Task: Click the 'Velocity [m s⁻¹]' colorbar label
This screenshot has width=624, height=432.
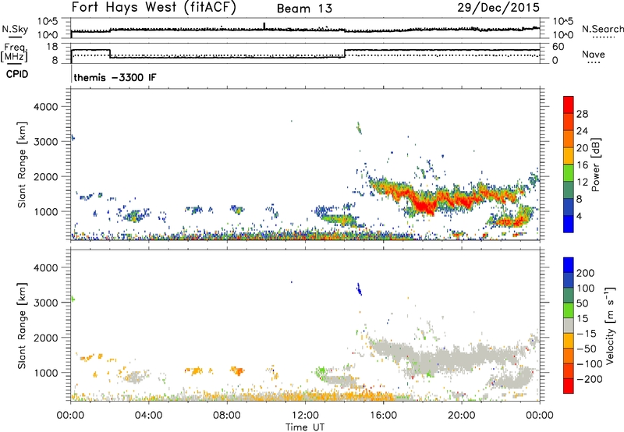Action: click(x=610, y=325)
